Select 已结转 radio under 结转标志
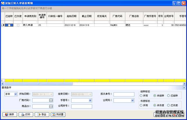The image size is (187, 120). click(169, 96)
